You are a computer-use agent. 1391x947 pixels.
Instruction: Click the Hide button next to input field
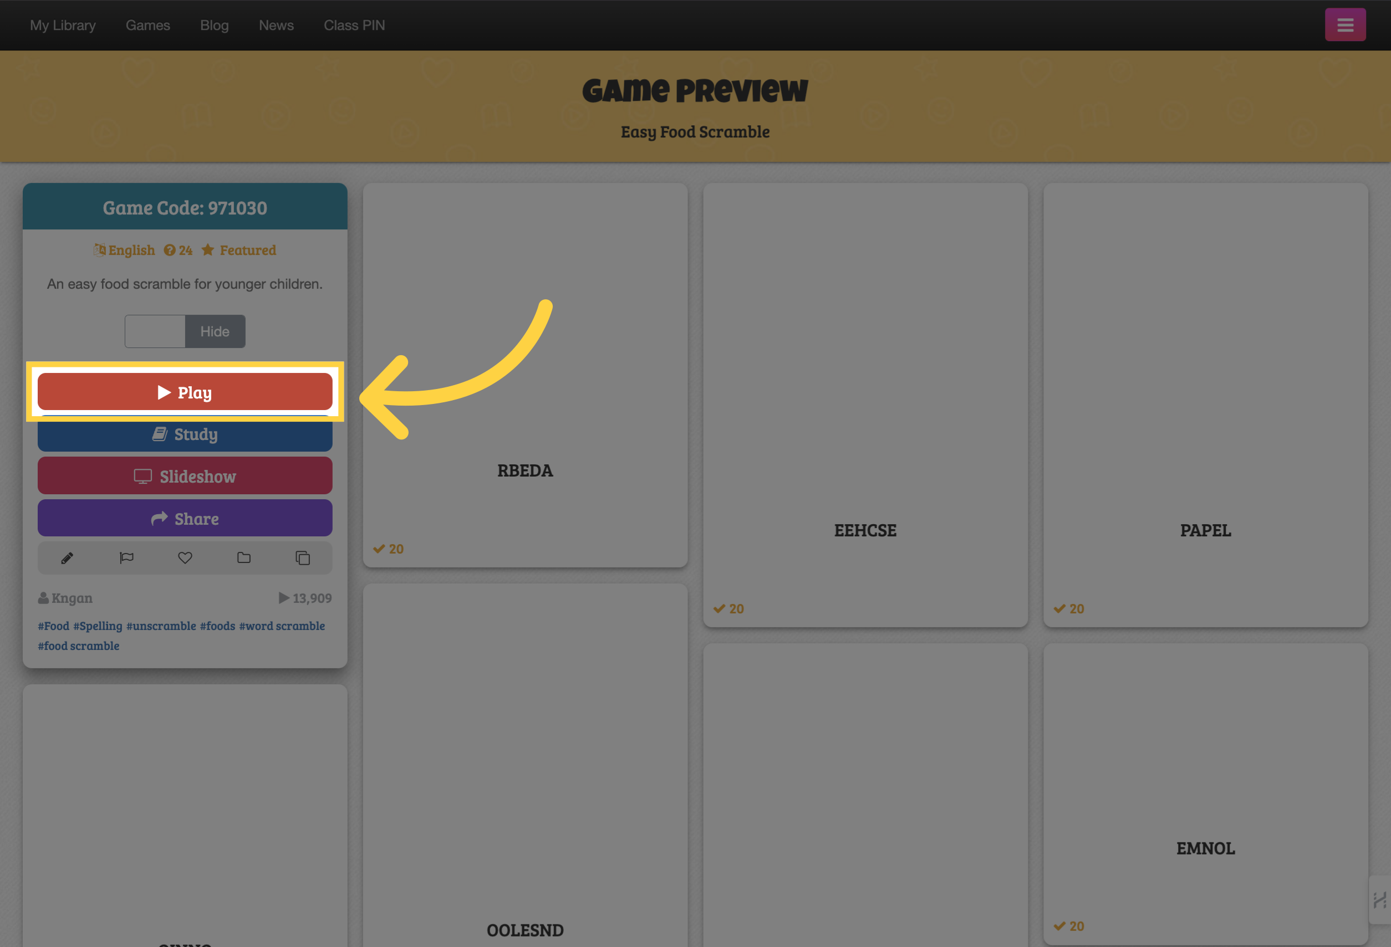(215, 331)
